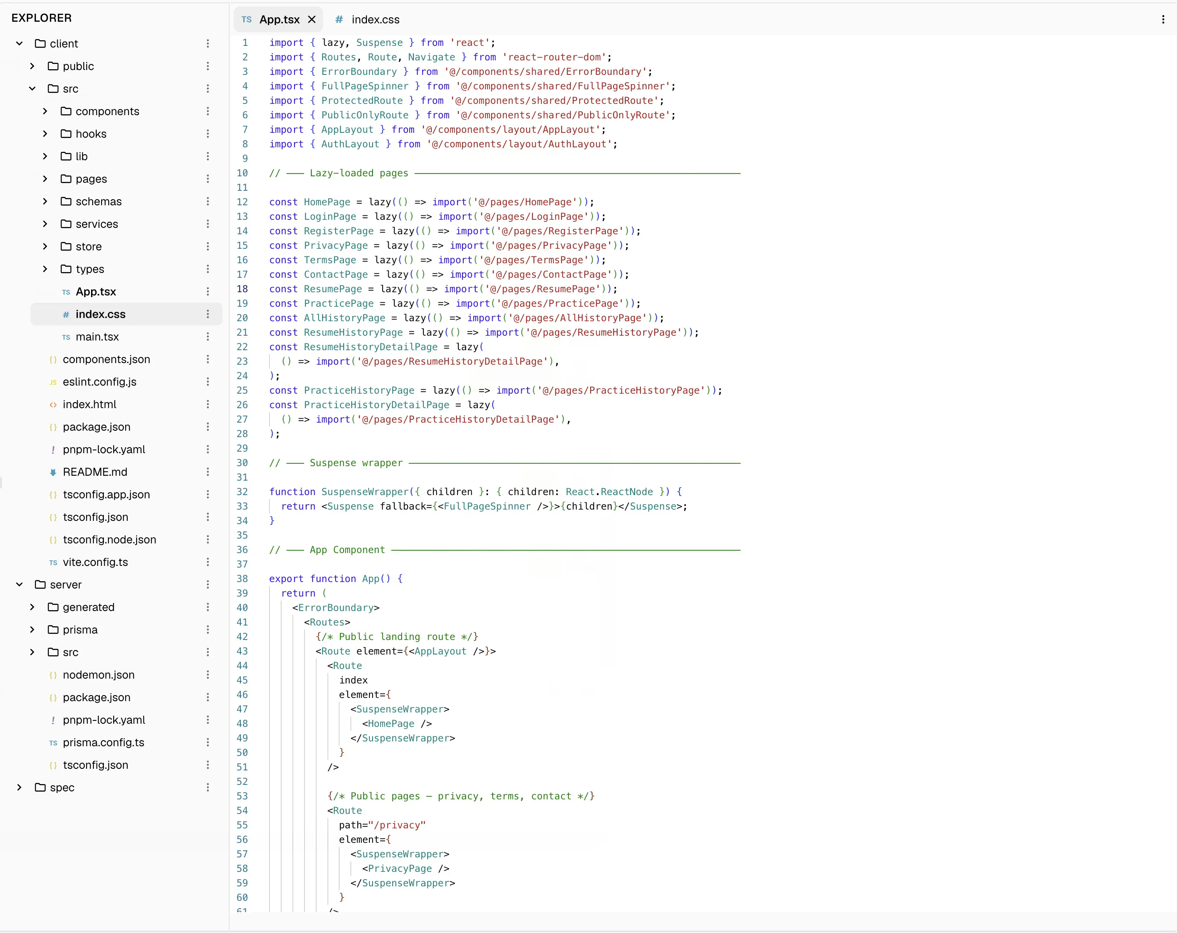
Task: Open the three-dot menu for README.md
Action: pyautogui.click(x=207, y=472)
